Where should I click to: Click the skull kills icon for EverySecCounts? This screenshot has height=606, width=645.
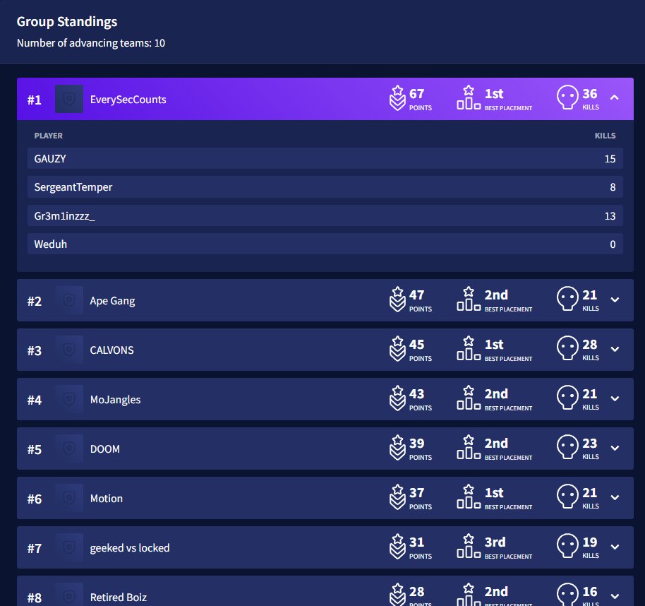point(567,97)
